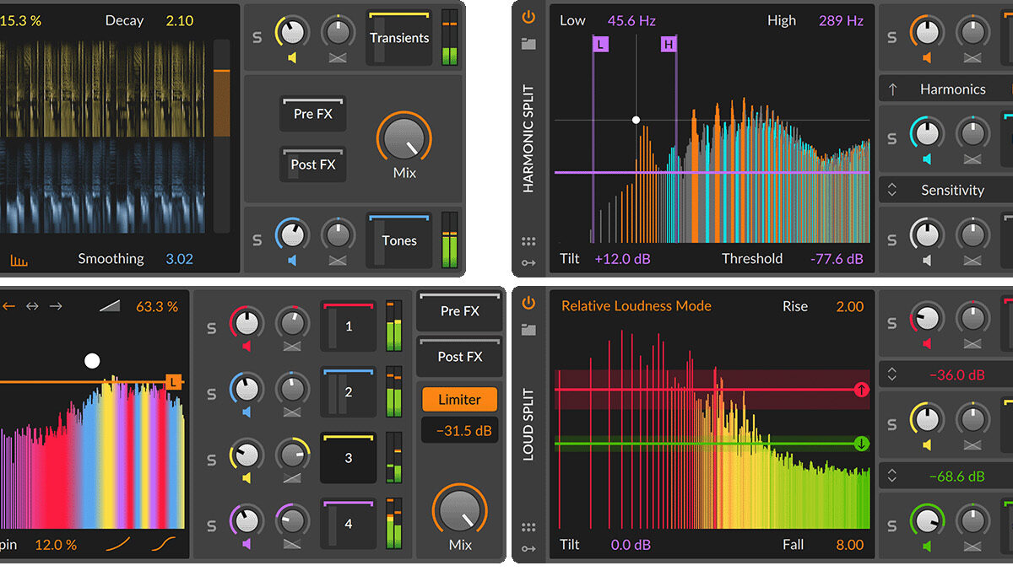Open the Pre FX chain beside Mix knob
The image size is (1013, 571).
313,114
